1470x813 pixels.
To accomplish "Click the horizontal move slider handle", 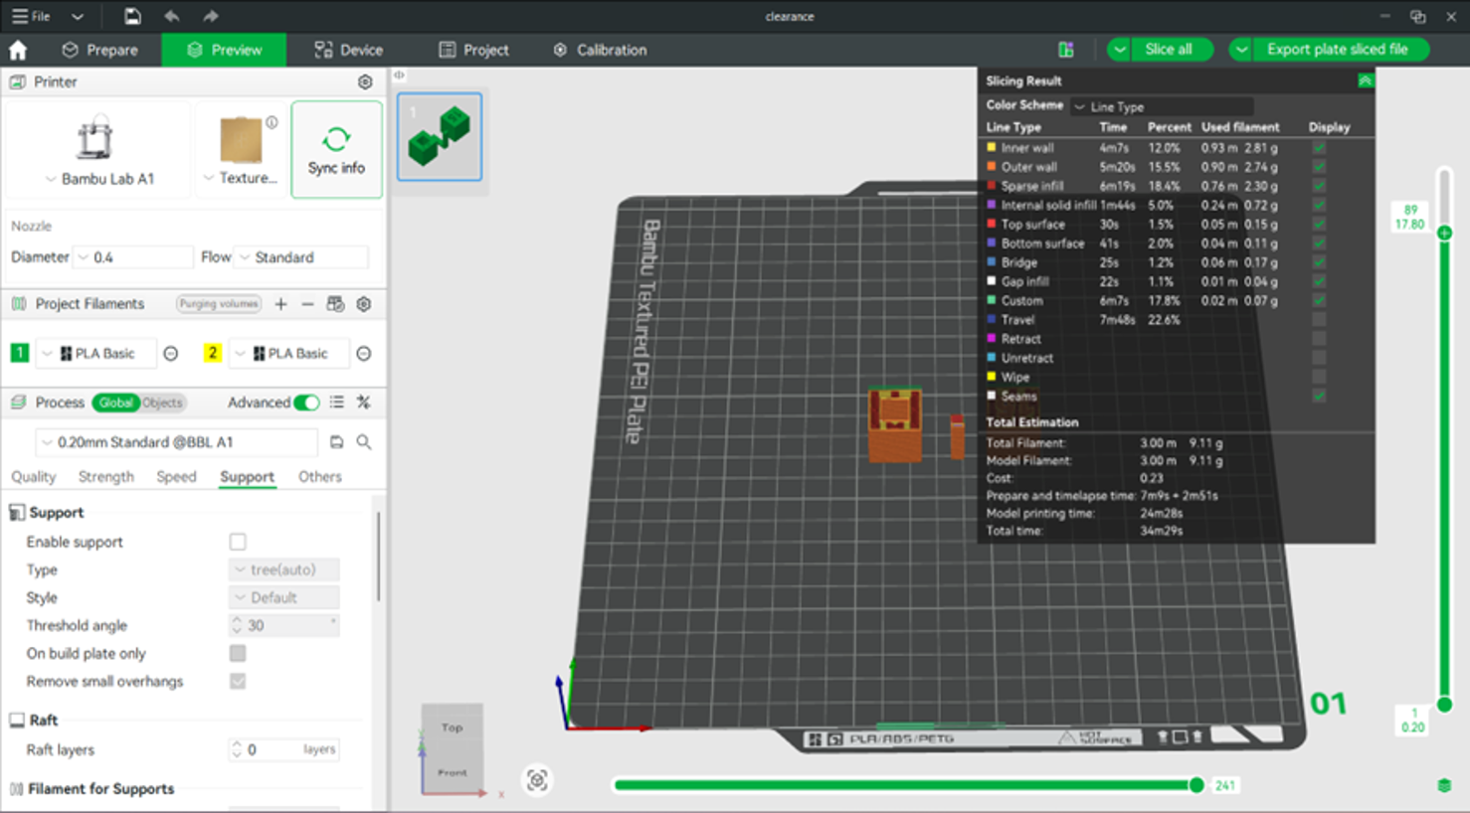I will point(1196,785).
